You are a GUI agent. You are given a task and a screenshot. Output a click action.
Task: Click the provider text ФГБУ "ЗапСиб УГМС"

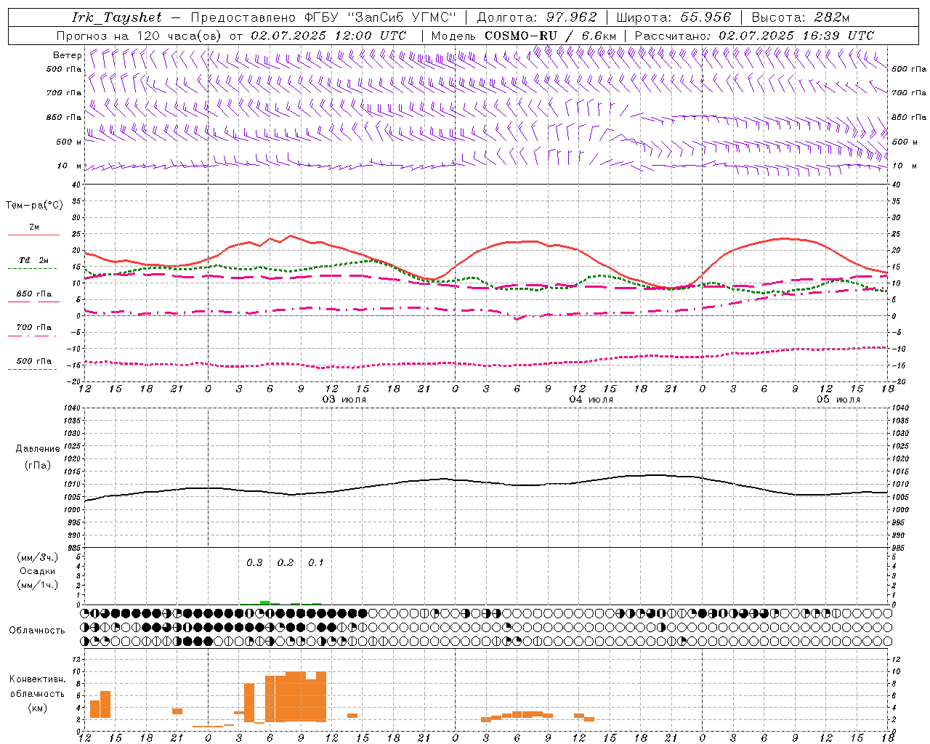[382, 17]
